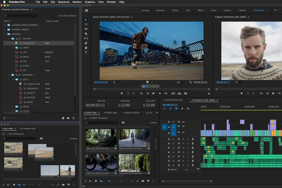282x188 pixels.
Task: Play the Source monitor clip
Action: [153, 94]
